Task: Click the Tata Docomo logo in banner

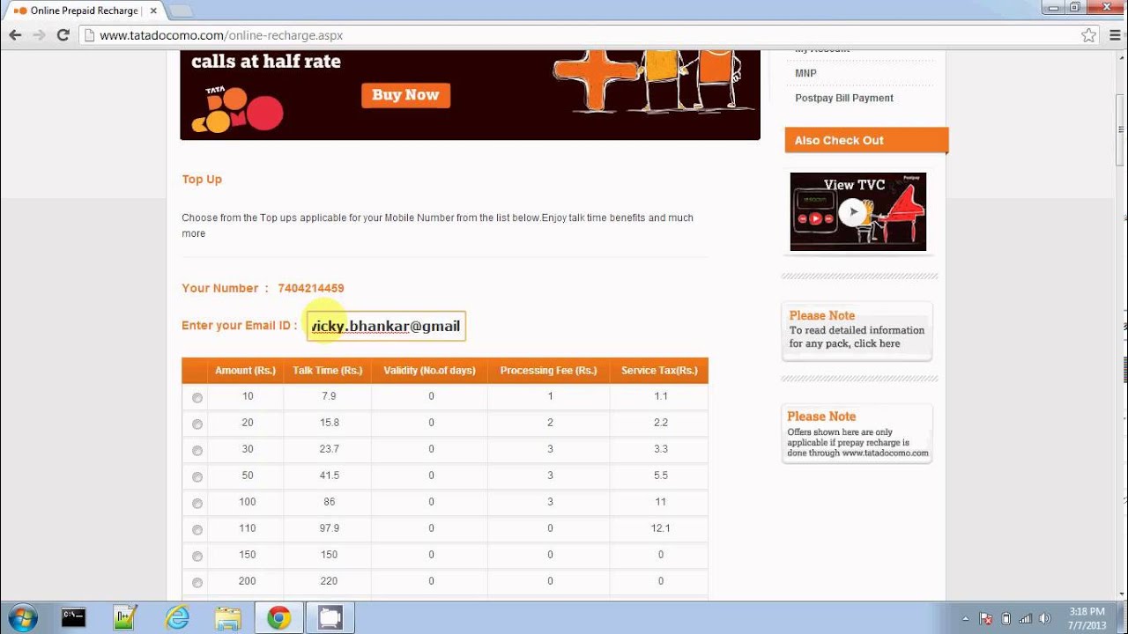Action: click(238, 109)
